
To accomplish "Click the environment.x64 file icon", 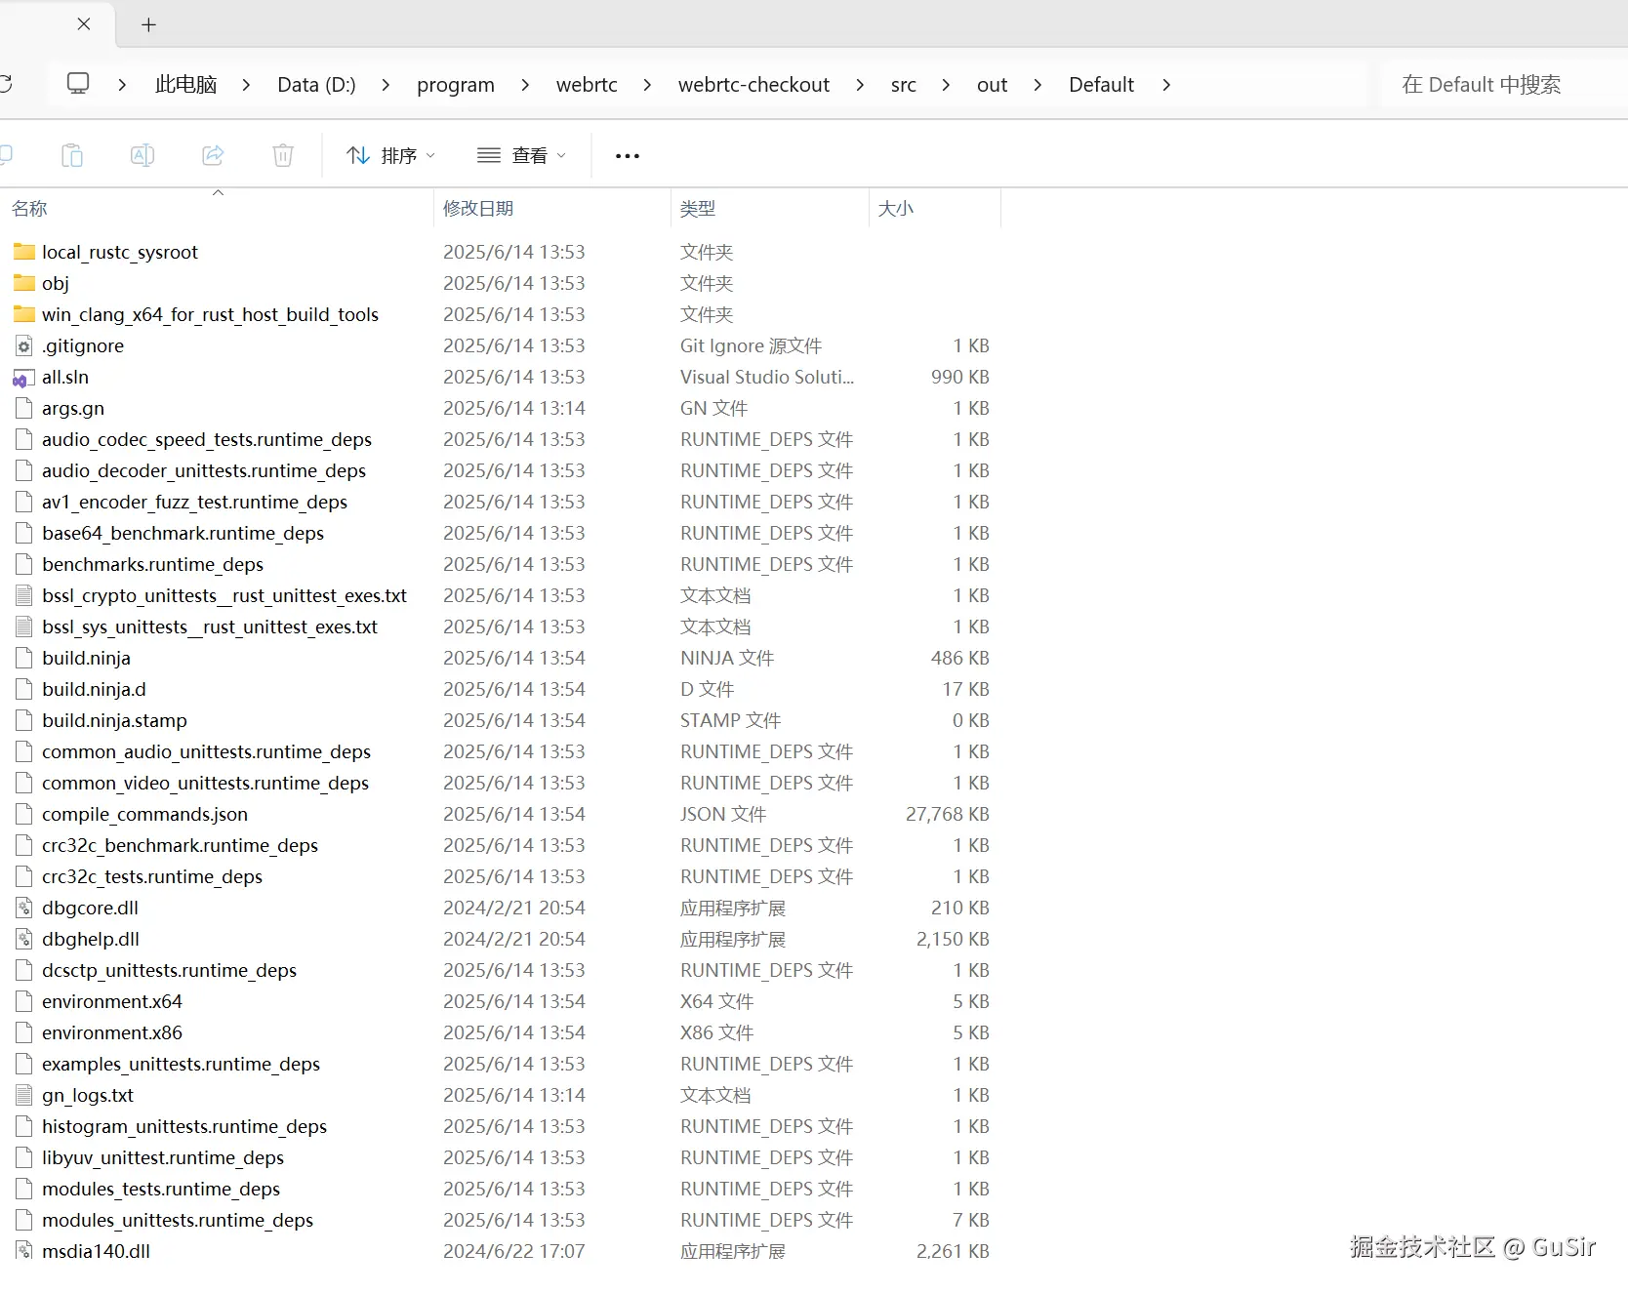I will tap(24, 1001).
